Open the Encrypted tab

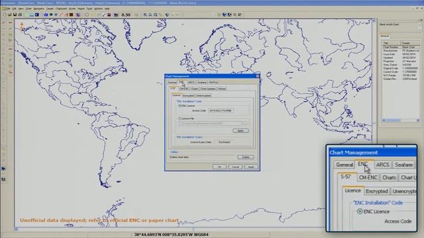pos(188,95)
